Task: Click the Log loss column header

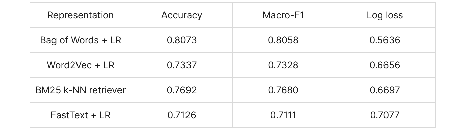Action: 385,15
